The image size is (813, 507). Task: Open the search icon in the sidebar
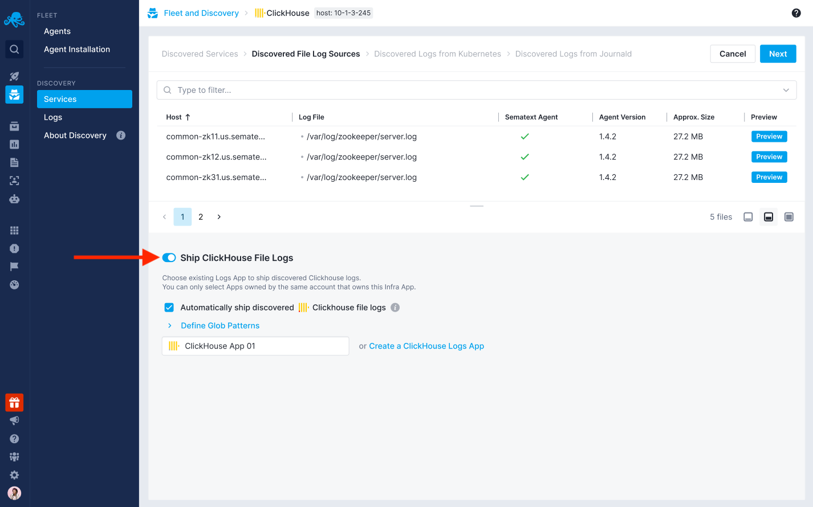point(14,50)
